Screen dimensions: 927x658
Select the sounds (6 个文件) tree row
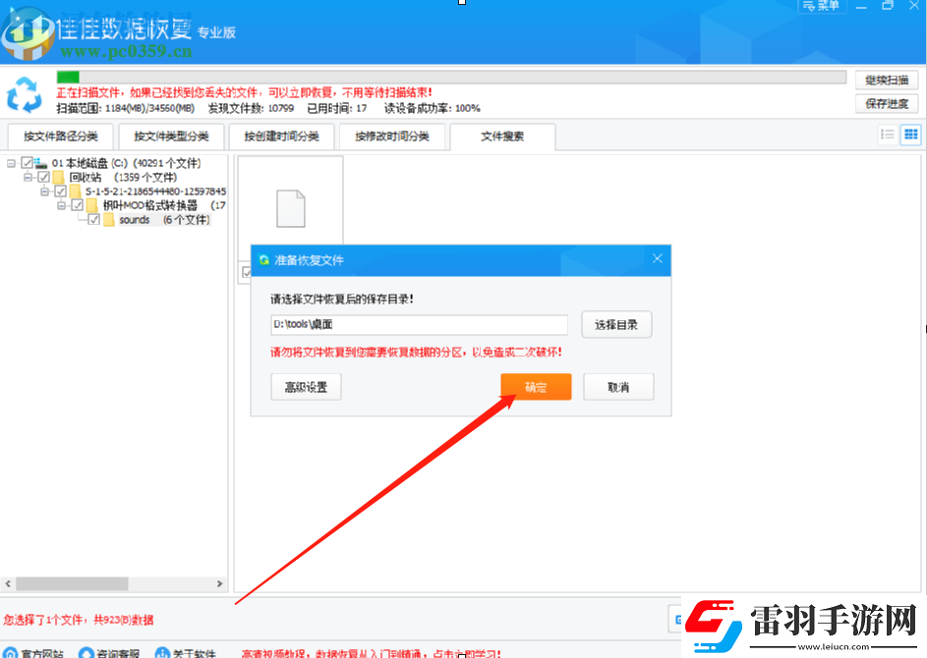tap(164, 220)
